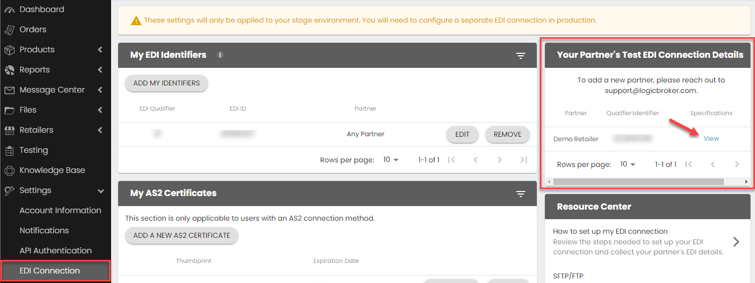Viewport: 755px width, 283px height.
Task: Open filter icon in My EDI Identifiers header
Action: (521, 56)
